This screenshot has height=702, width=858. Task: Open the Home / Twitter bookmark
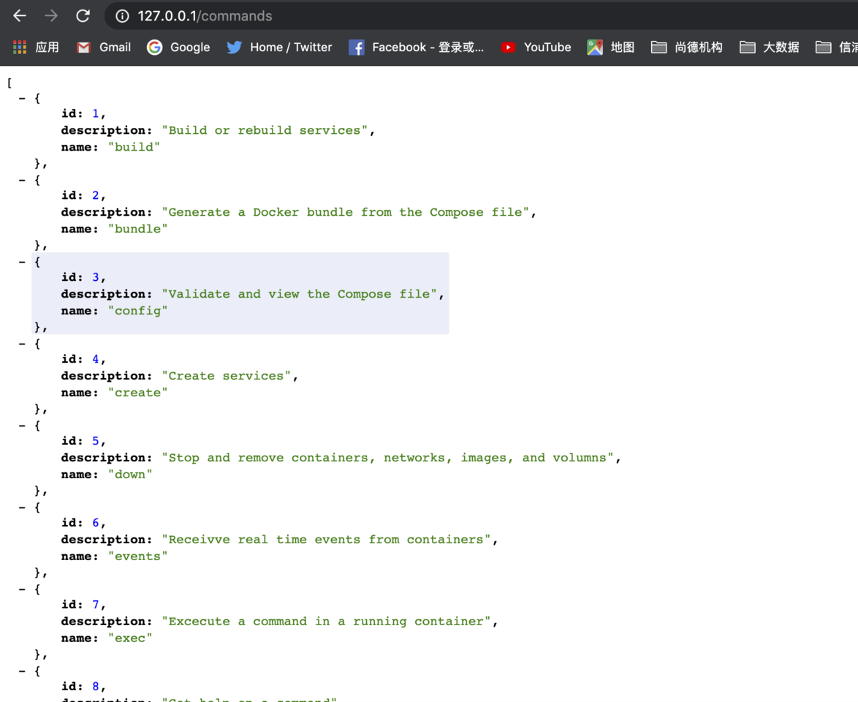[x=280, y=47]
